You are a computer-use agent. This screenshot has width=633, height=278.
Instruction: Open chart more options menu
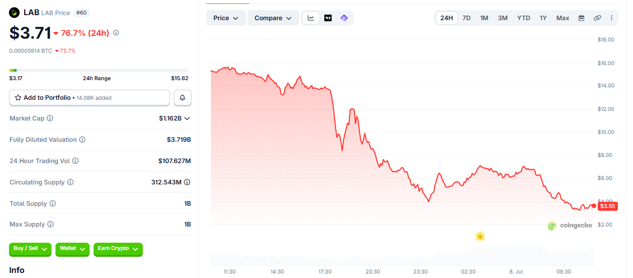(612, 18)
